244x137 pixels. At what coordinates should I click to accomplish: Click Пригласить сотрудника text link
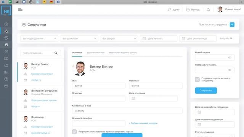213,24
